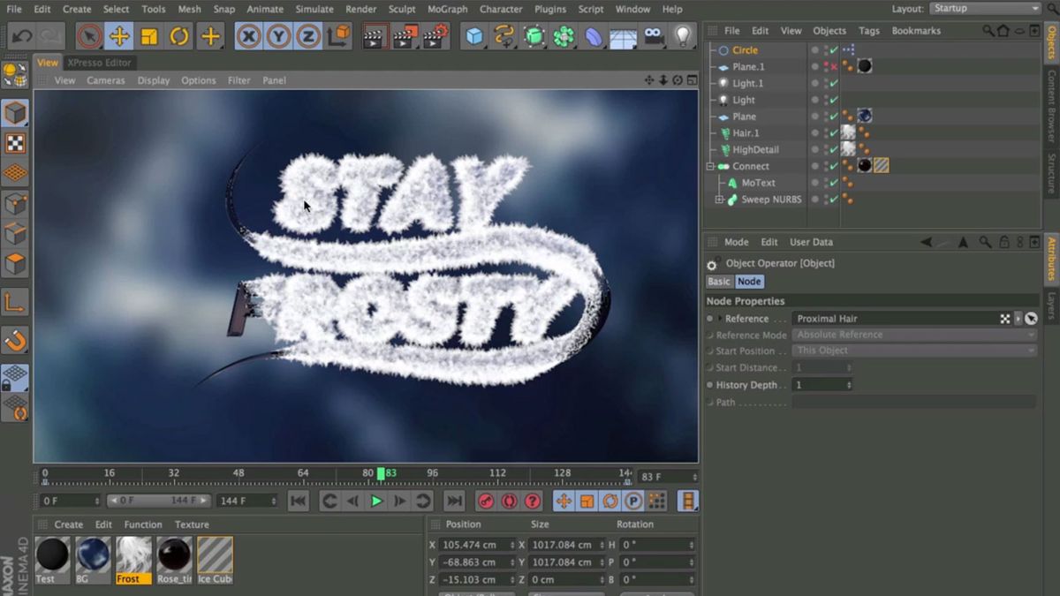Collapse the Connect object hierarchy

tap(710, 166)
